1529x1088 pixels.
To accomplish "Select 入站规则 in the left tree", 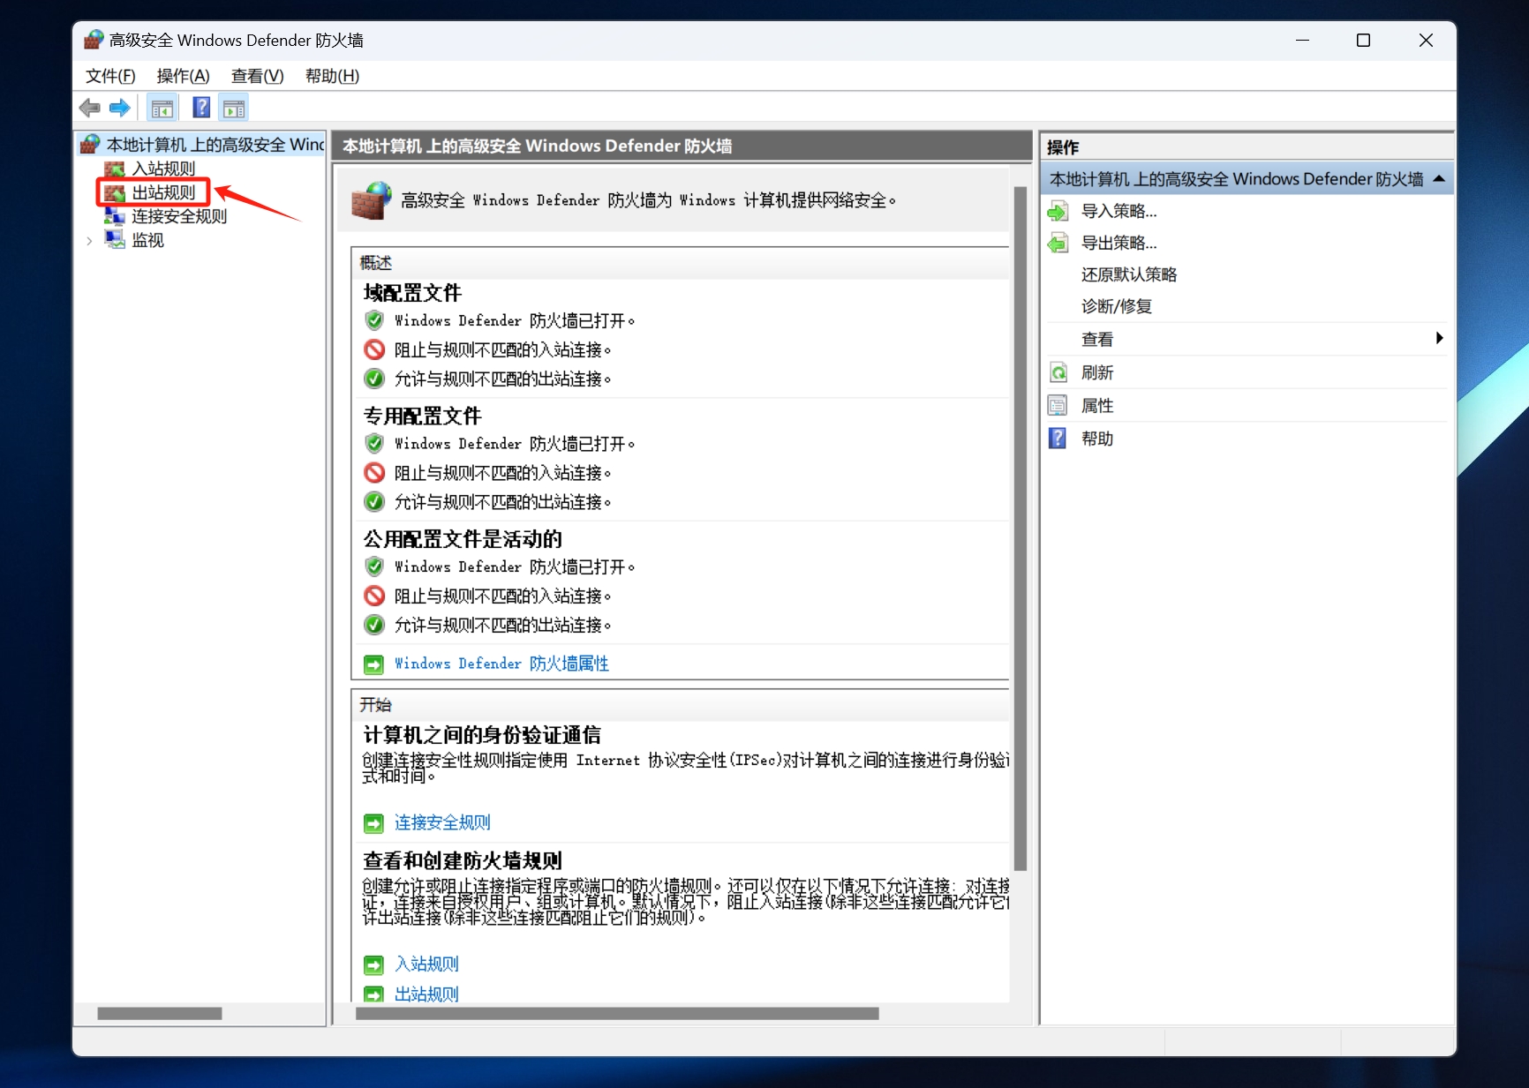I will pyautogui.click(x=163, y=169).
